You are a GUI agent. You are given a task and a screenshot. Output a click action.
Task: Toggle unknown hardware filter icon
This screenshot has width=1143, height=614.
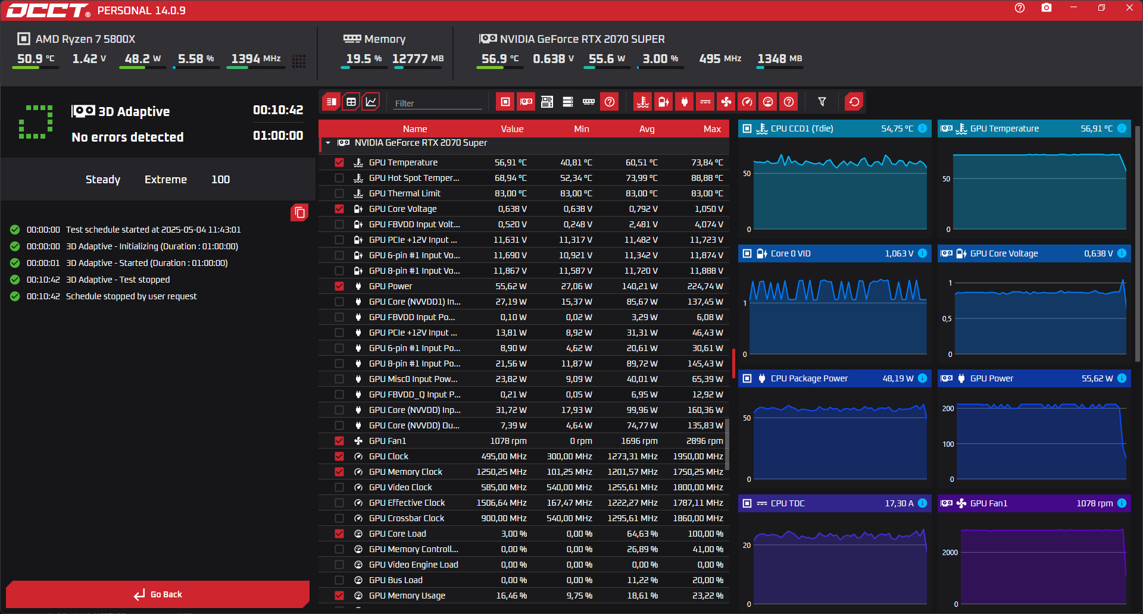point(610,102)
